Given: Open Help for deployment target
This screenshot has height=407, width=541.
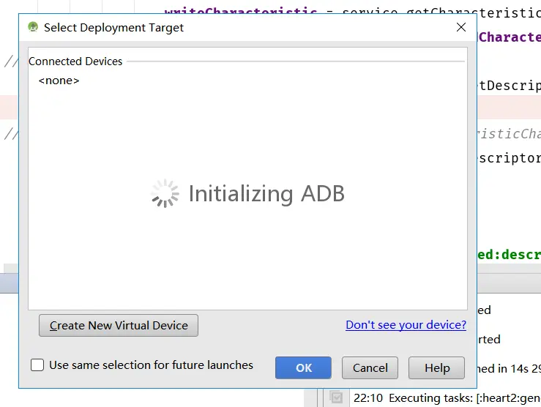Looking at the screenshot, I should [436, 367].
